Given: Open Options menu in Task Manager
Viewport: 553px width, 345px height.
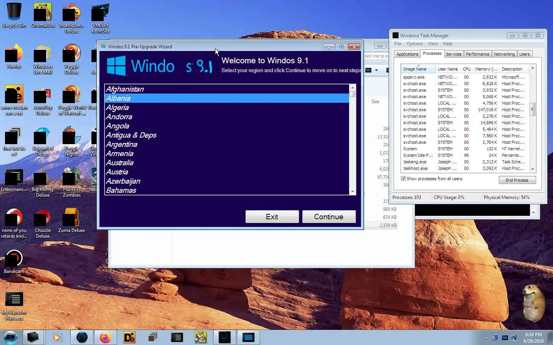Looking at the screenshot, I should 414,44.
